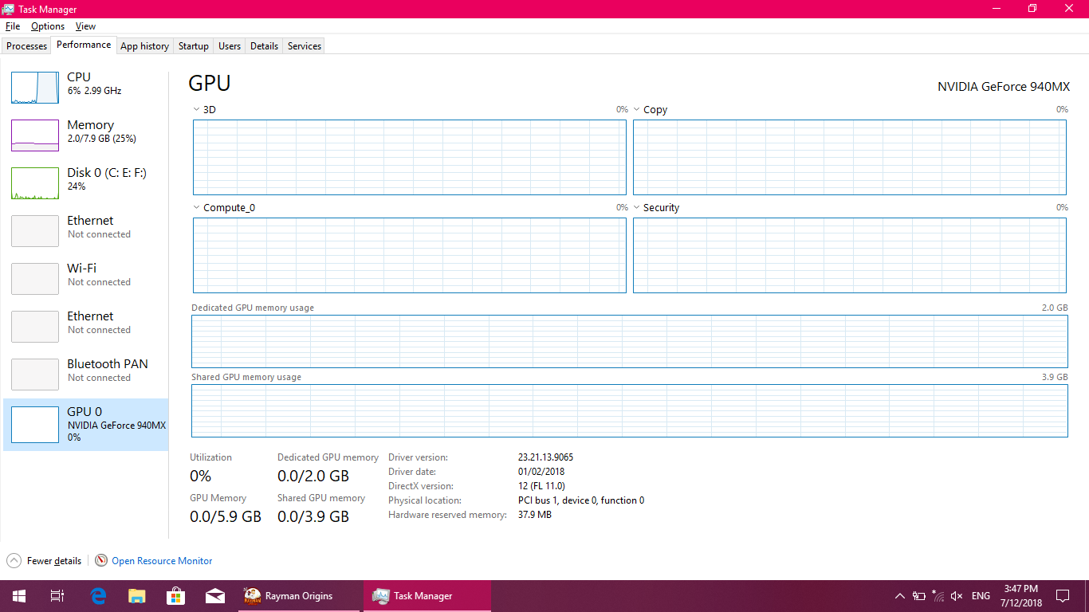
Task: Click the Security engine utilization graph
Action: [x=850, y=255]
